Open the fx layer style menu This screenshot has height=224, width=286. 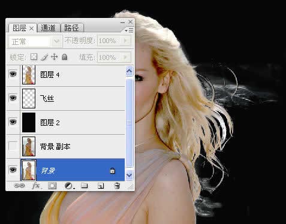[x=36, y=186]
